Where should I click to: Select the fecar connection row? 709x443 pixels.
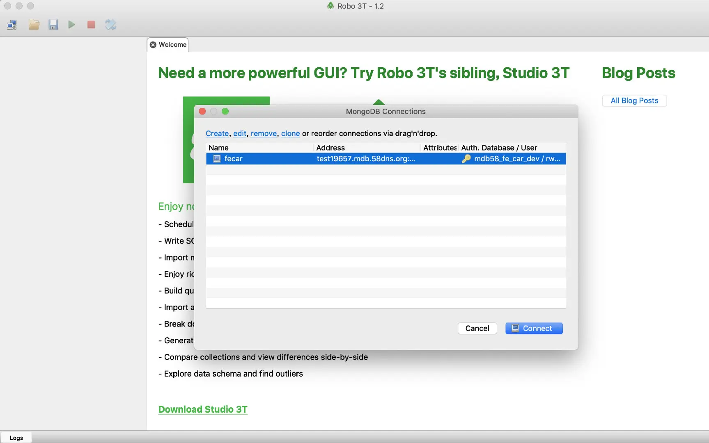coord(386,159)
